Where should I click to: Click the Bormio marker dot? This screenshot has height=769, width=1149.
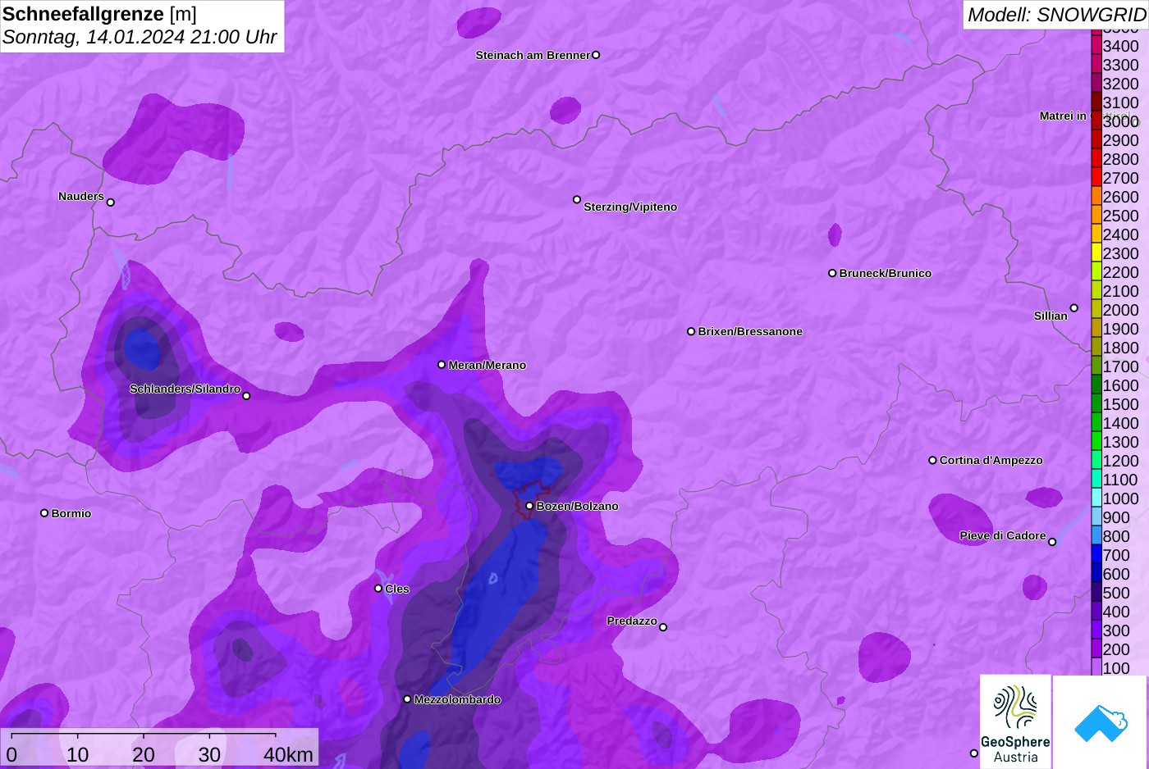pyautogui.click(x=44, y=513)
